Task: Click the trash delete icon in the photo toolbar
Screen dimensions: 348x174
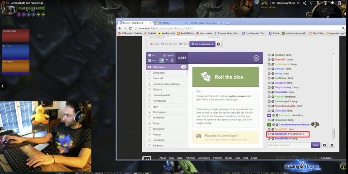Action: pyautogui.click(x=339, y=3)
